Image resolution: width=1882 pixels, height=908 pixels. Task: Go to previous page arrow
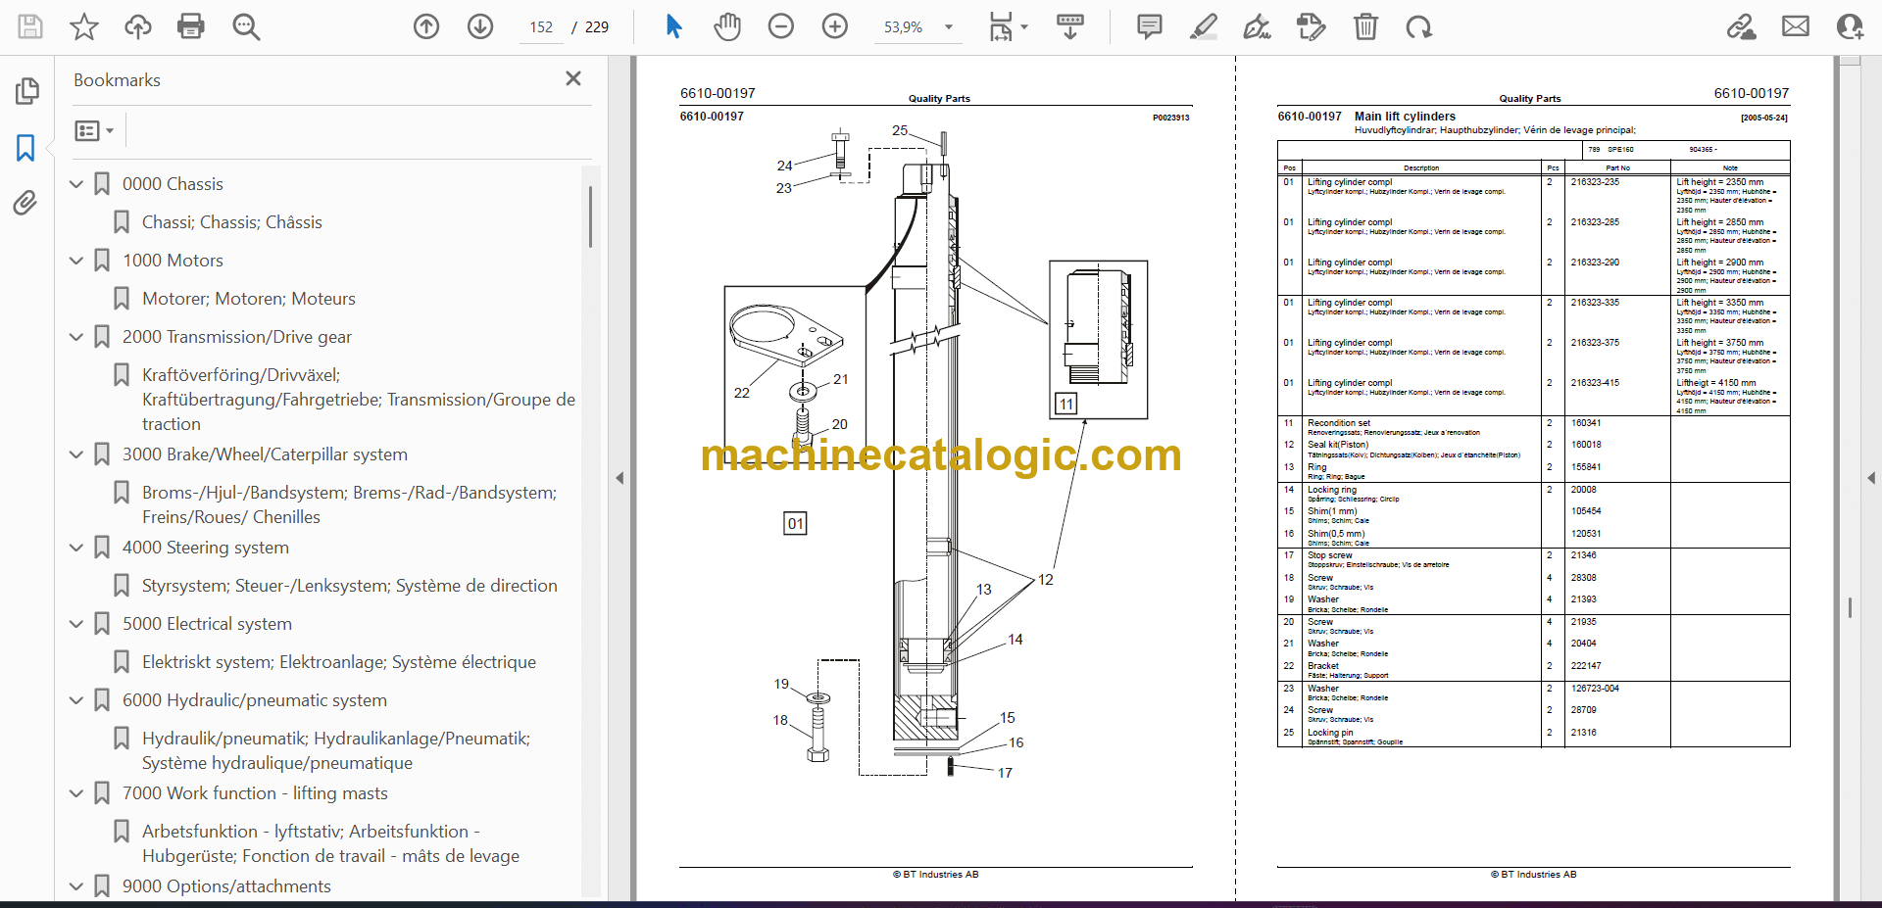[x=426, y=26]
